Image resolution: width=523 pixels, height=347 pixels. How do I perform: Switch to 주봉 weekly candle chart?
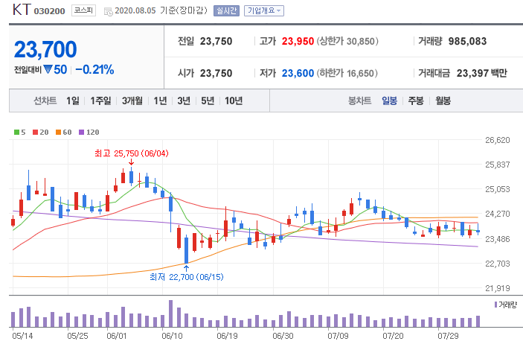pos(416,101)
